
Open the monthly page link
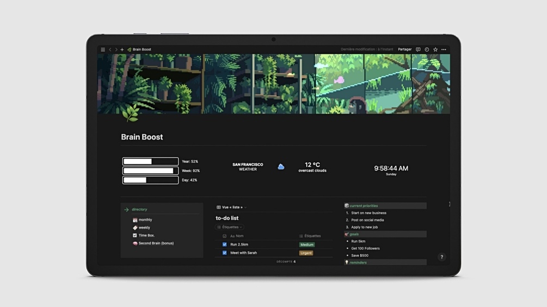[x=145, y=220]
